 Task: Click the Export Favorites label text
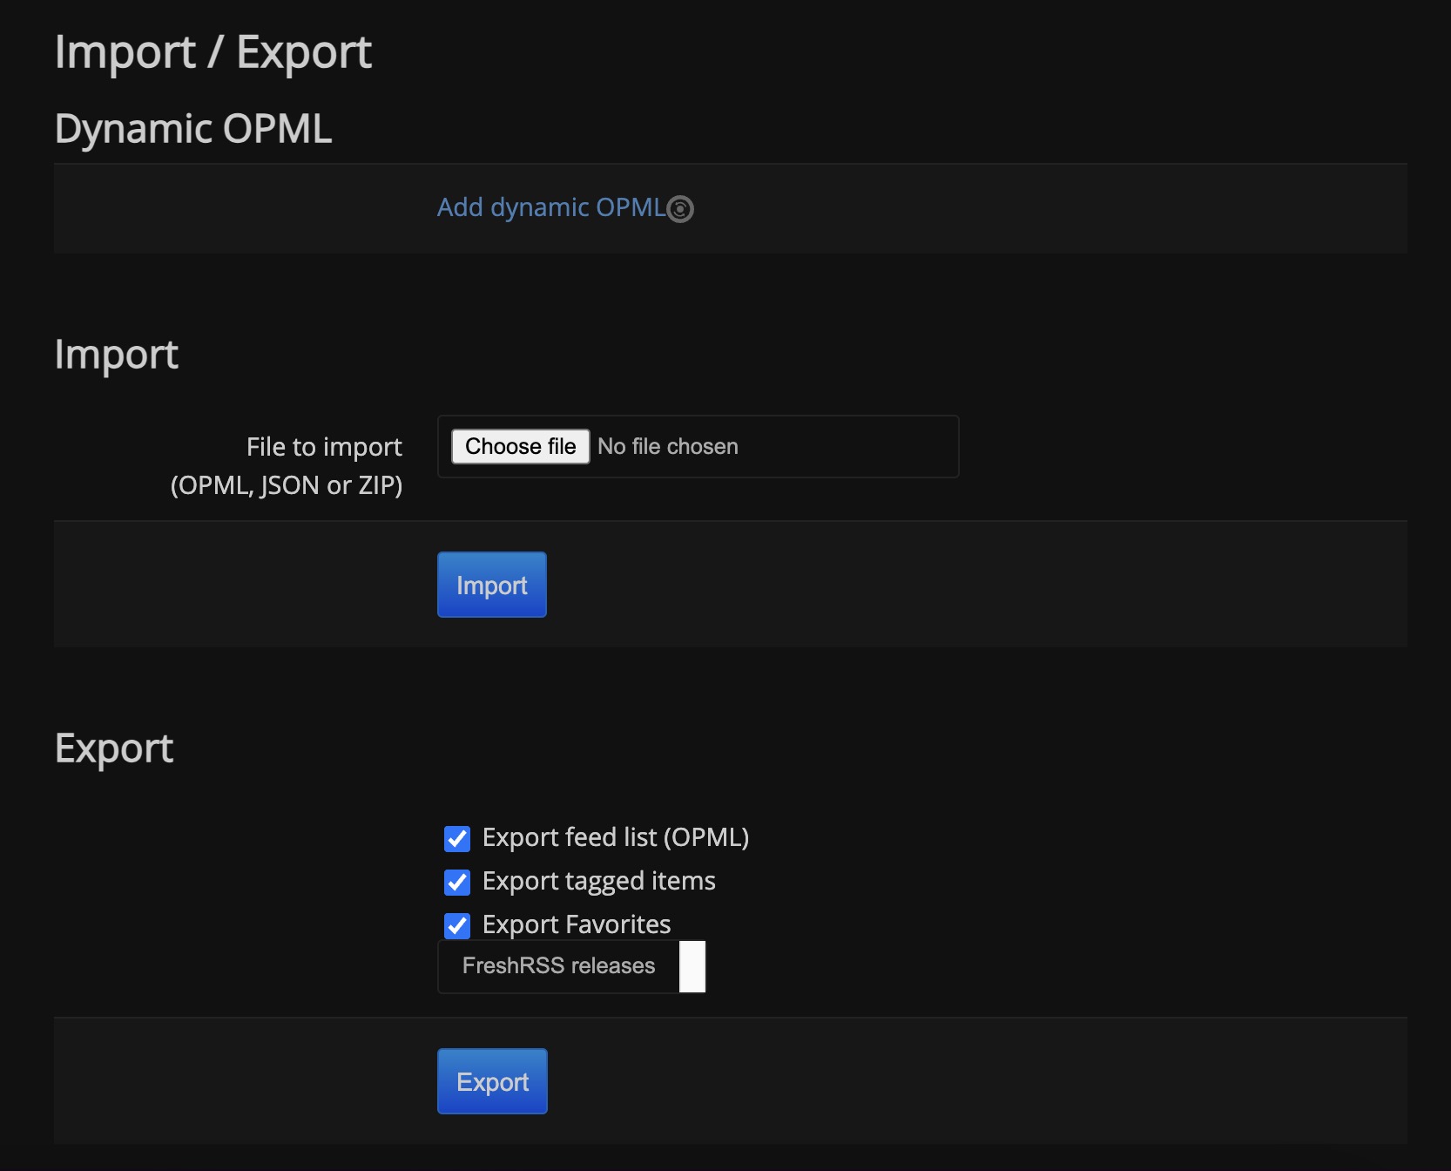click(x=577, y=924)
